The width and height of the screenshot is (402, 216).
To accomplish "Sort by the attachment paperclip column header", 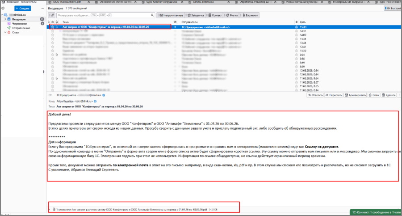I will (57, 22).
